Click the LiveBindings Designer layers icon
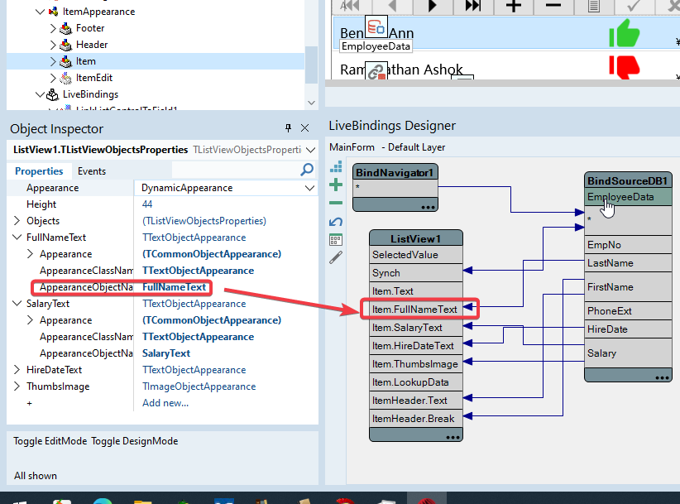The image size is (680, 504). [336, 167]
